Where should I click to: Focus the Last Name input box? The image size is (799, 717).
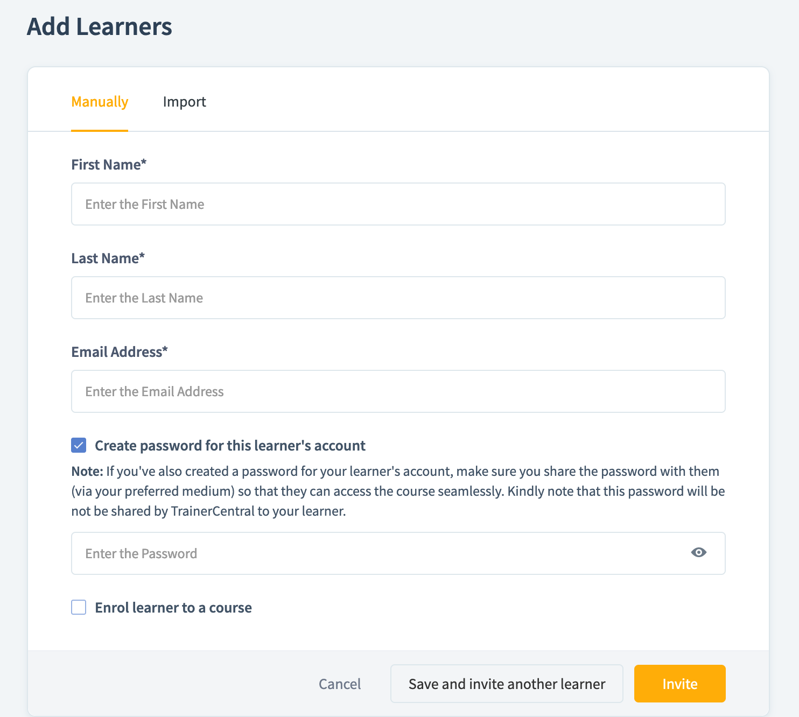[398, 298]
